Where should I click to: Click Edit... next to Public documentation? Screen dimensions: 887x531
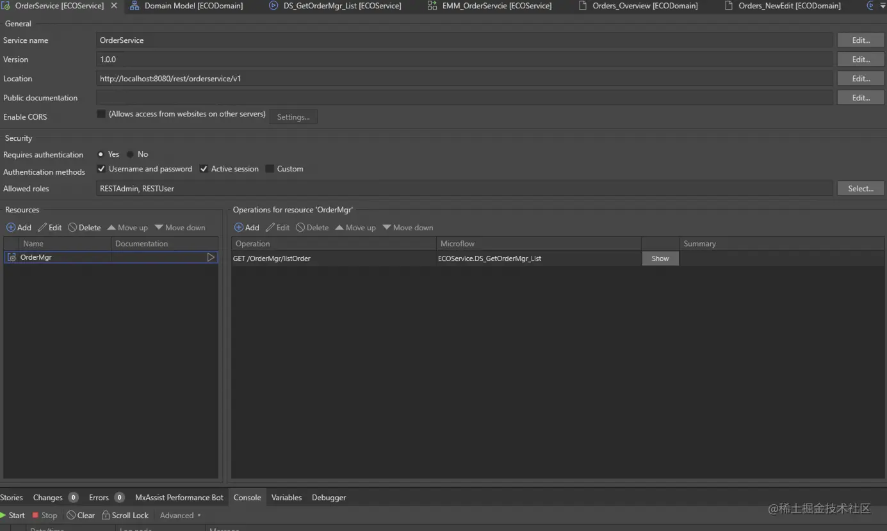tap(861, 98)
